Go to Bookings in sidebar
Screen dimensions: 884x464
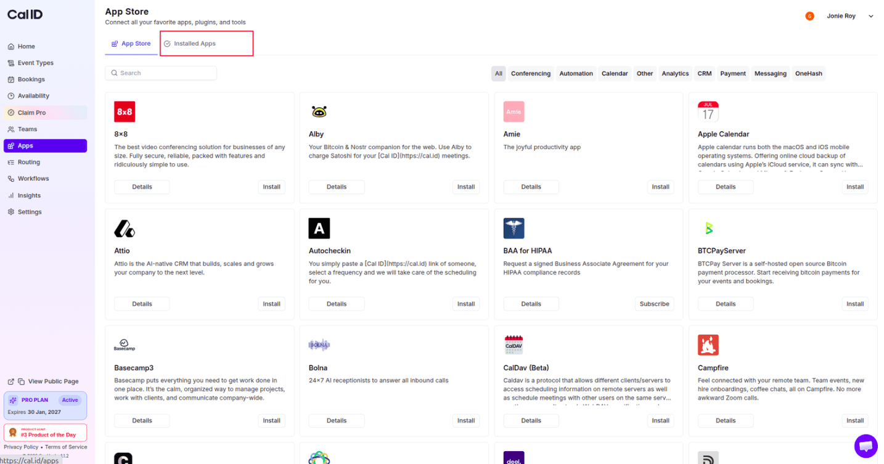(45, 79)
